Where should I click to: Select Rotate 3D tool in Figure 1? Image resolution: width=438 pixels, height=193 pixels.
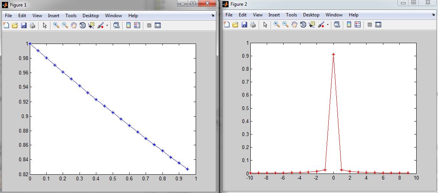(83, 26)
